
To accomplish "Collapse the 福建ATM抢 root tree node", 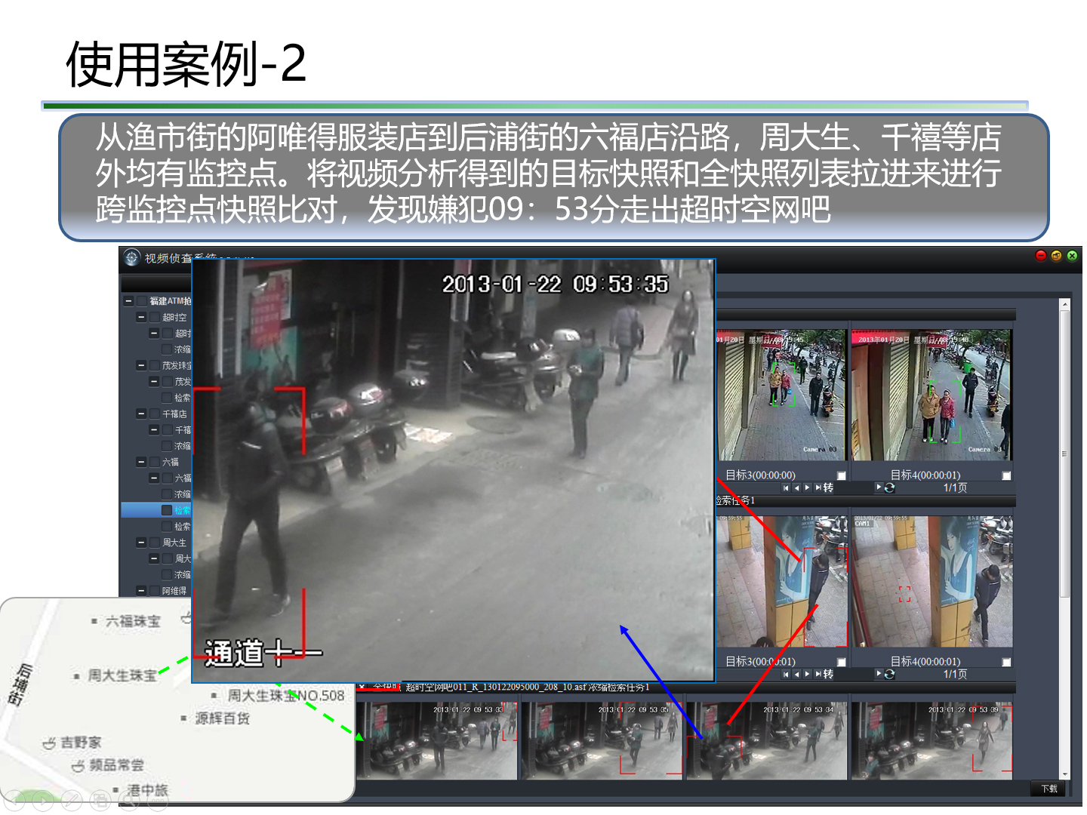I will pos(128,301).
